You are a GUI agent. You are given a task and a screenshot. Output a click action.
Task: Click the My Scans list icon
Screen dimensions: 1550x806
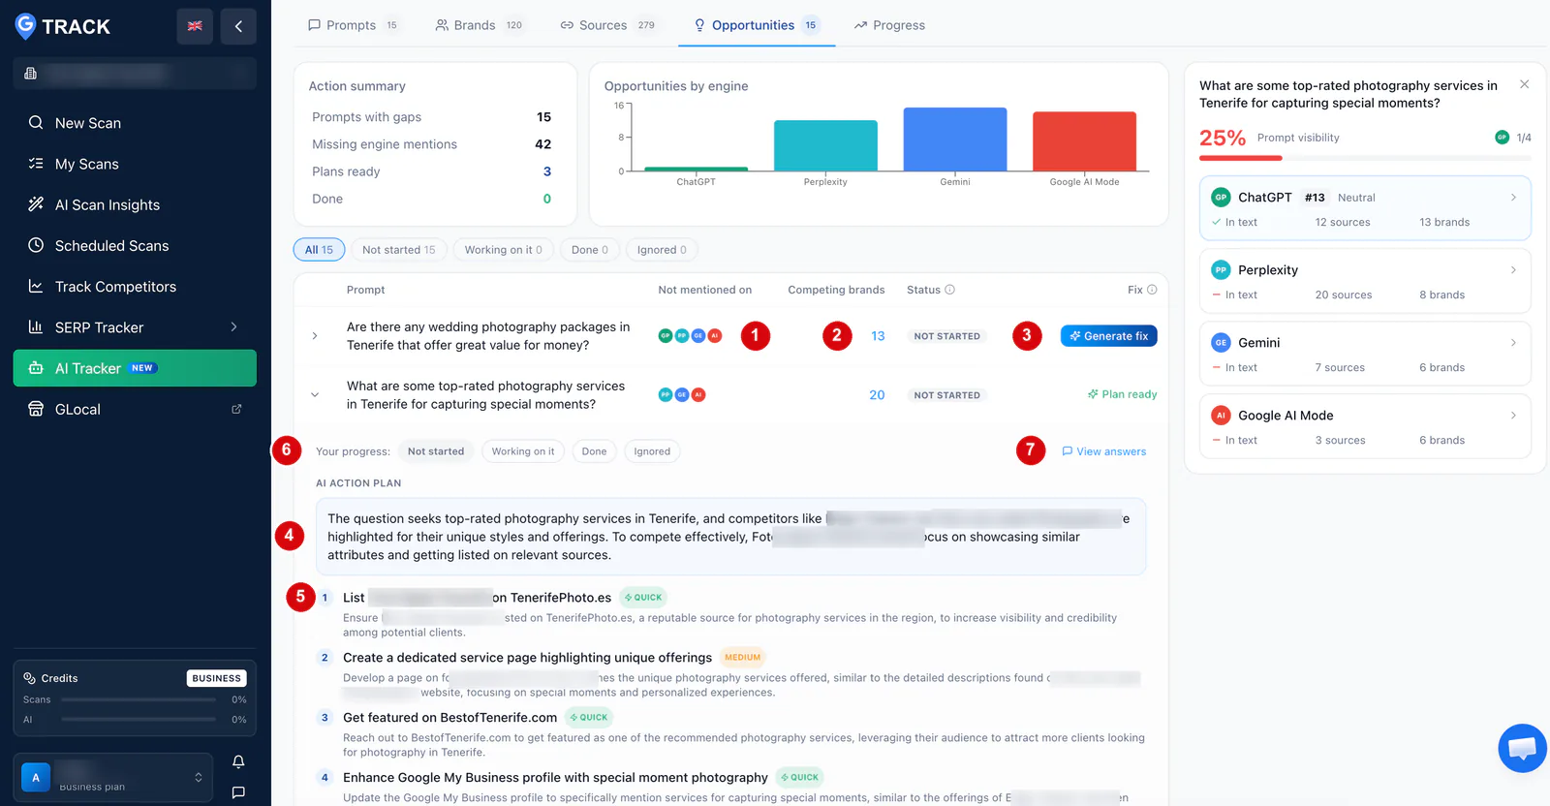36,164
